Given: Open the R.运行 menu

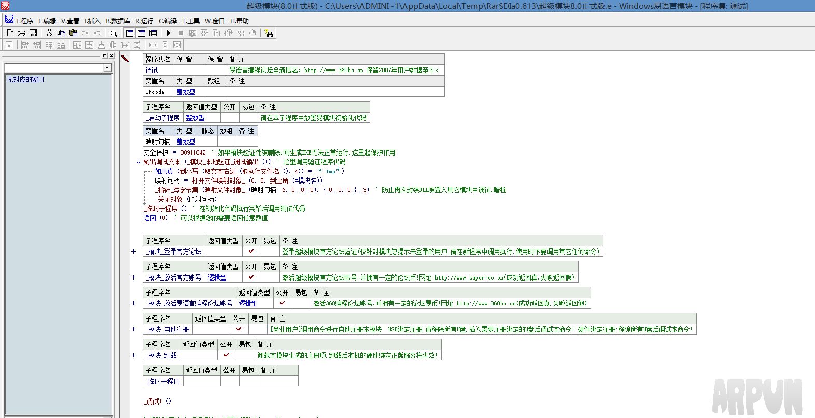Looking at the screenshot, I should pos(144,21).
